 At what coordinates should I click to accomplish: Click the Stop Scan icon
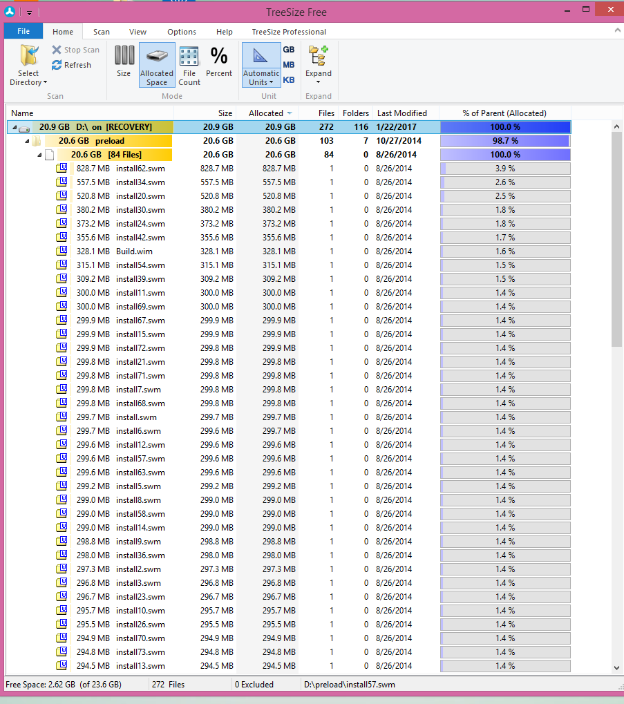pos(57,50)
